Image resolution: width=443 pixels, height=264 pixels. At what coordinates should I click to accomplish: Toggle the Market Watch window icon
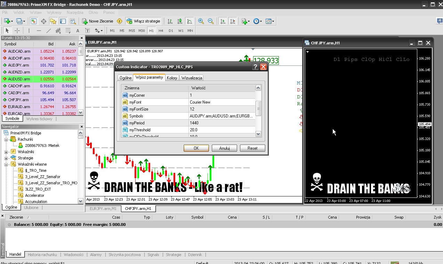pyautogui.click(x=34, y=21)
